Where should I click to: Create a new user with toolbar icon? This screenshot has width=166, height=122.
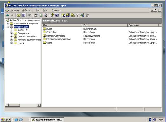pyautogui.click(x=64, y=15)
